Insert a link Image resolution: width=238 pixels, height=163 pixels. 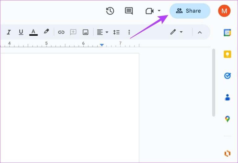click(61, 32)
